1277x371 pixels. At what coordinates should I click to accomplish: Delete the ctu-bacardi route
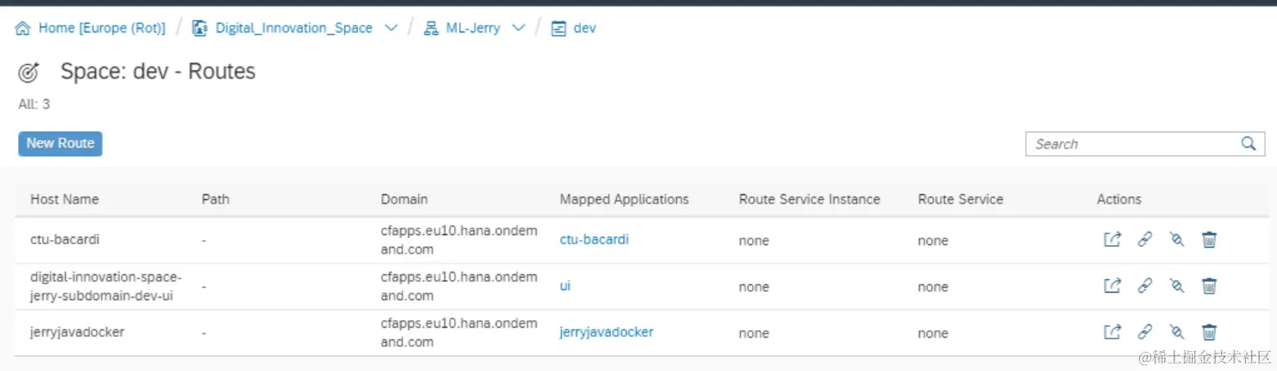[1209, 240]
